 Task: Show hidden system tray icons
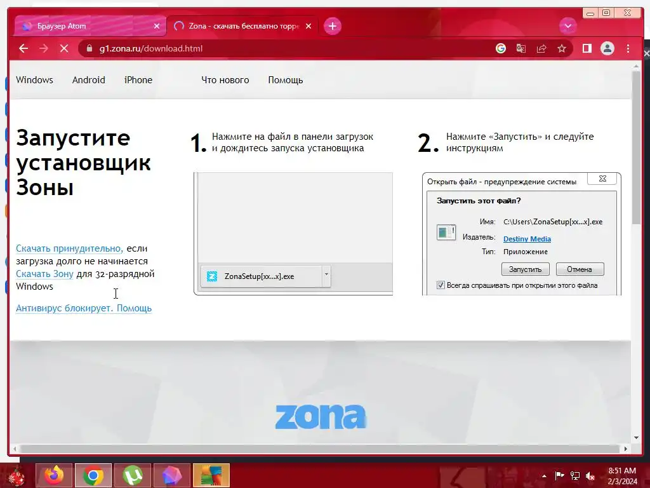pos(544,476)
